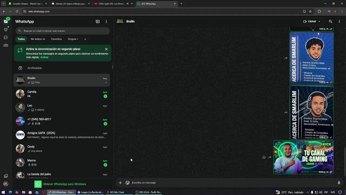Open the curly-hair Smarlim profile image
346x195 pixels.
(x=311, y=58)
